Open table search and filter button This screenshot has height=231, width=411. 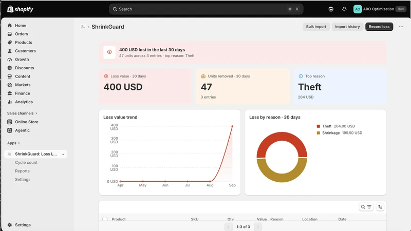coord(366,207)
